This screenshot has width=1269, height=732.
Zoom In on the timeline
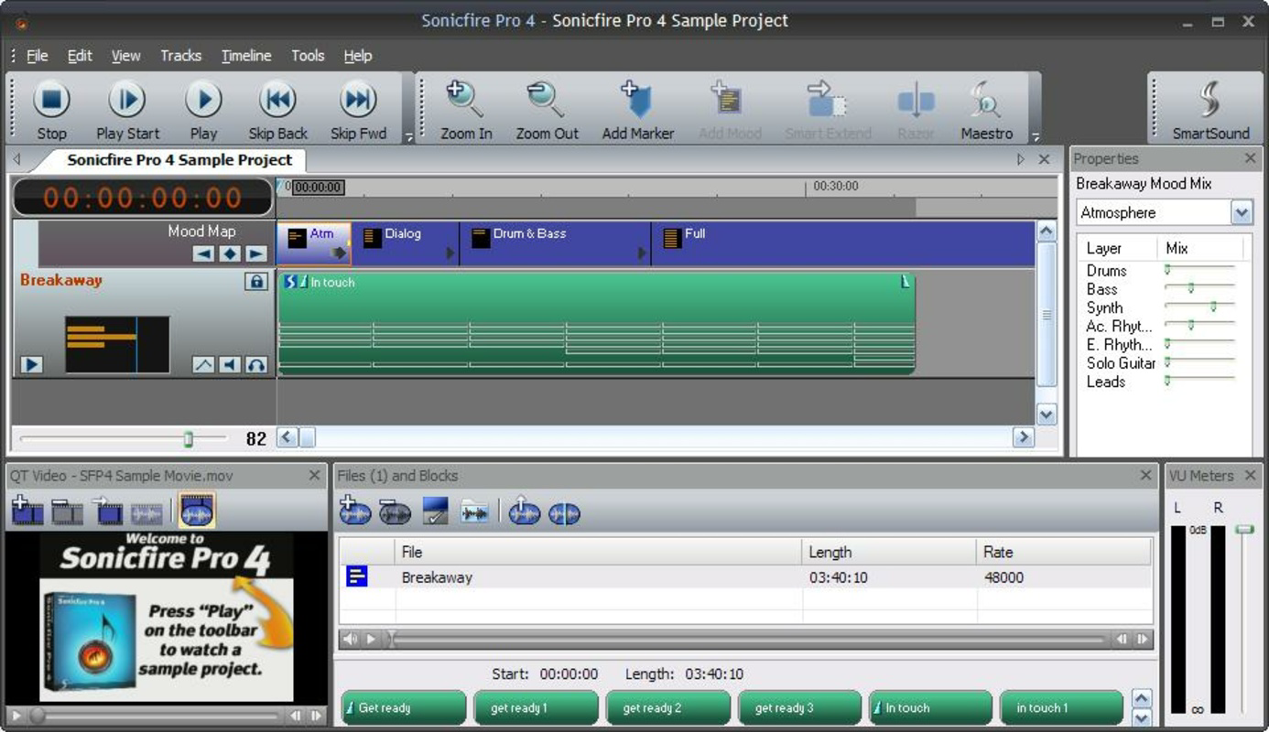click(x=466, y=109)
